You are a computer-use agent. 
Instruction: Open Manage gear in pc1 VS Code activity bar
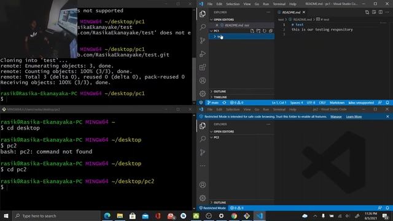(203, 93)
